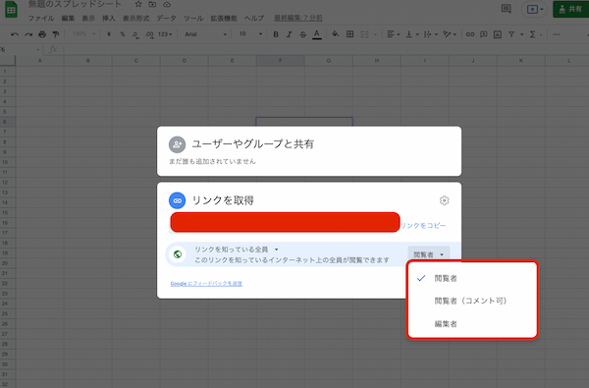Viewport: 589px width, 388px height.
Task: Click the borders icon
Action: tap(349, 34)
